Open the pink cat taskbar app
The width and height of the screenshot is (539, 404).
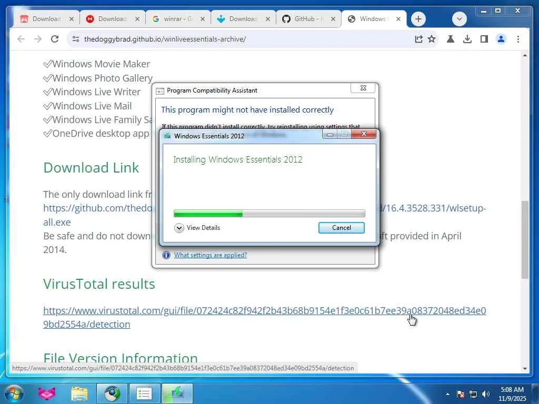pos(47,393)
